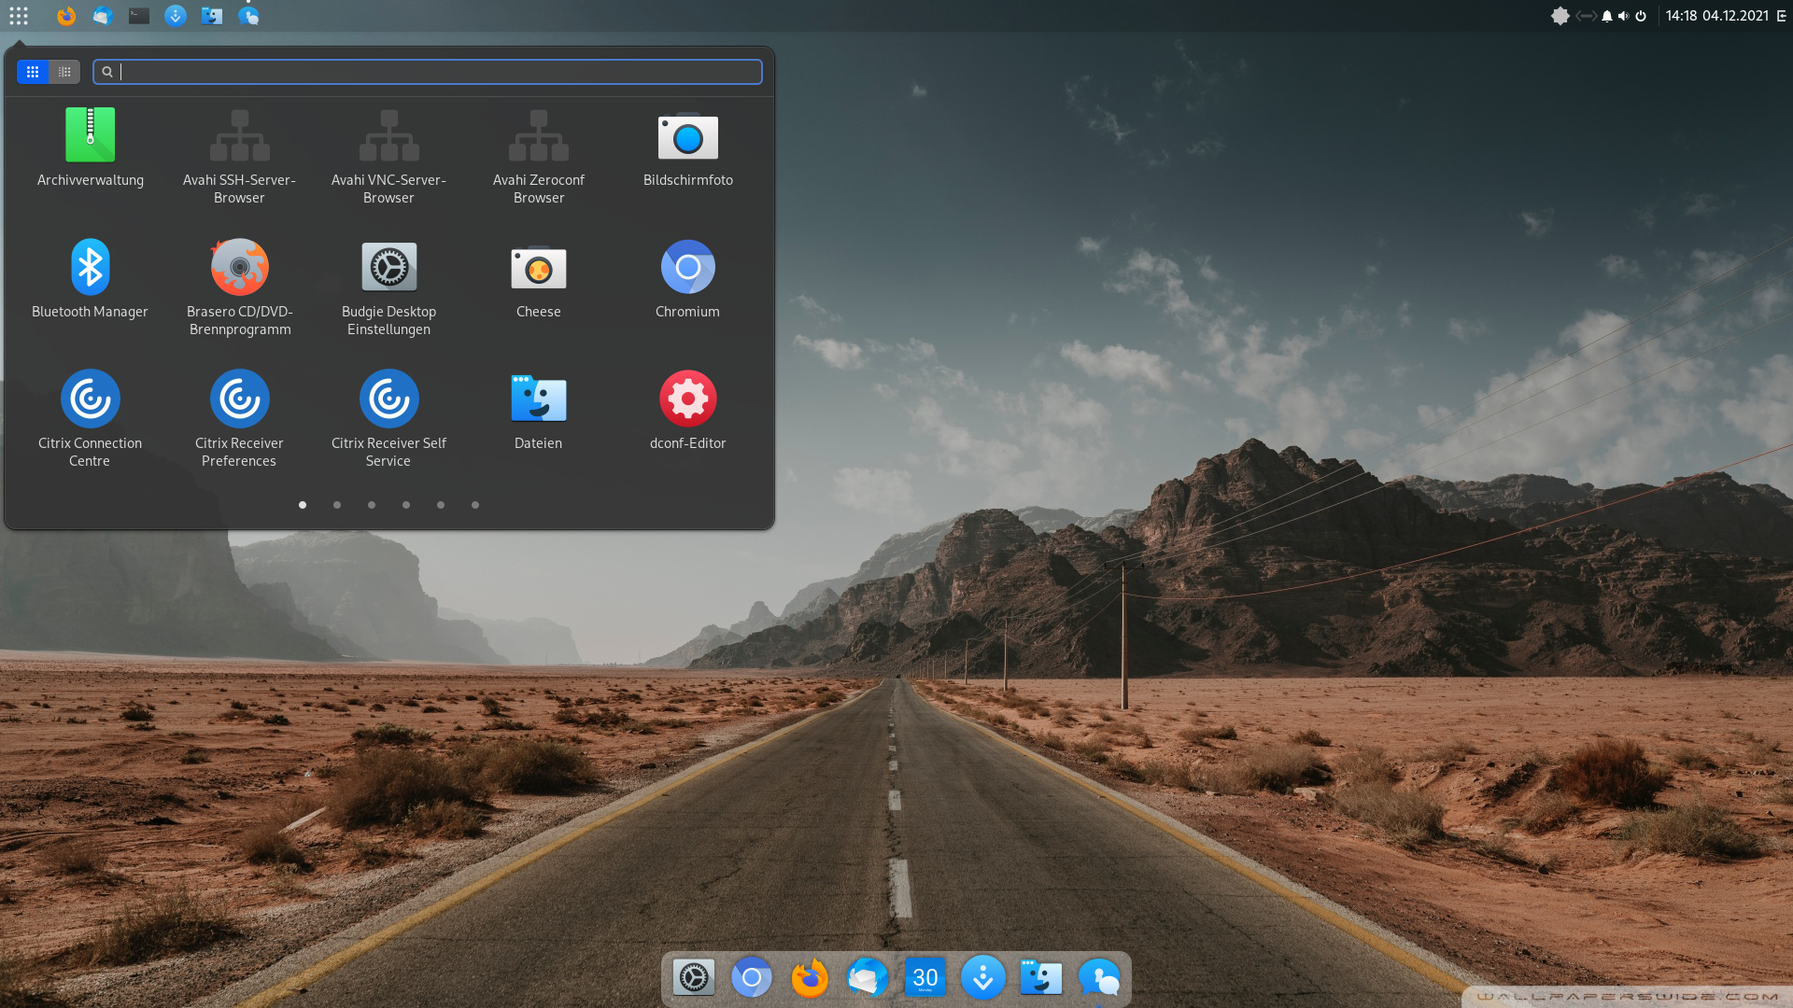
Task: Switch to grid view layout
Action: pos(34,71)
